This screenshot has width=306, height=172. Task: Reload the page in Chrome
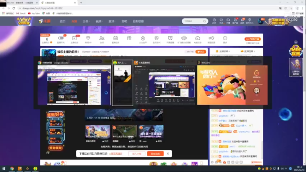(x=14, y=8)
